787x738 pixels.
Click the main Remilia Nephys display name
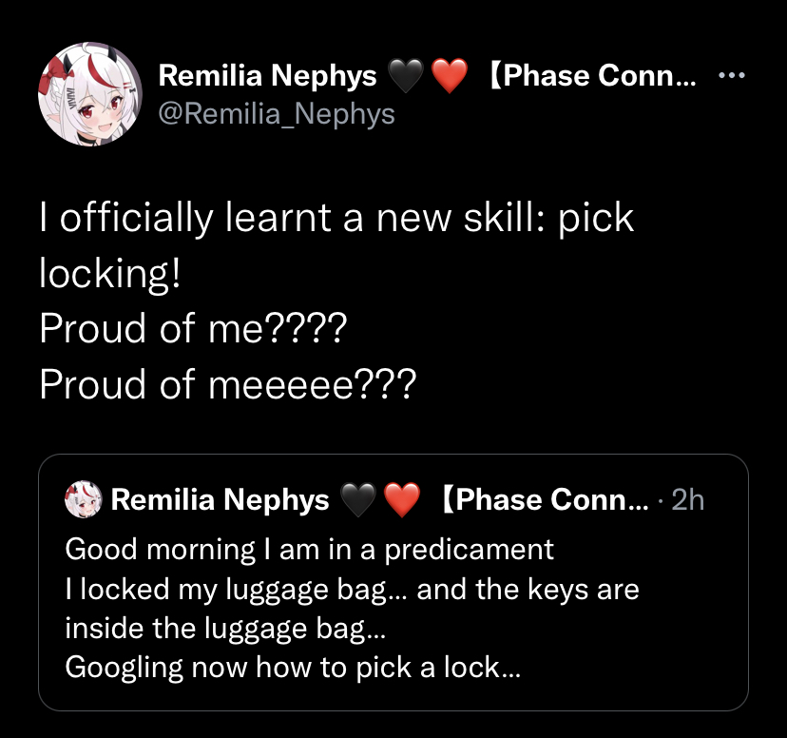pyautogui.click(x=267, y=75)
